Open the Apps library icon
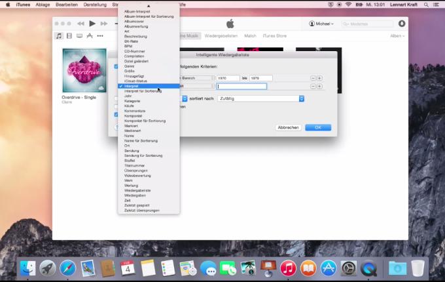 (90, 36)
